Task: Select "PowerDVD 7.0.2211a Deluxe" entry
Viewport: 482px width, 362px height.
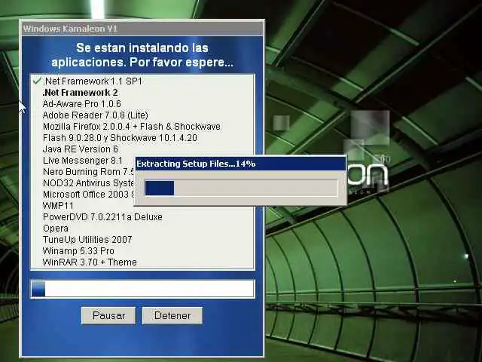Action: tap(102, 217)
